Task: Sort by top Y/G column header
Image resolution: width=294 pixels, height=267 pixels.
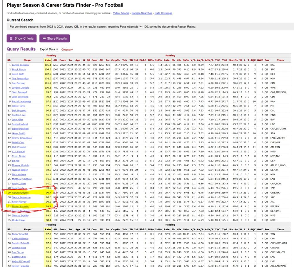Action: [x=224, y=60]
